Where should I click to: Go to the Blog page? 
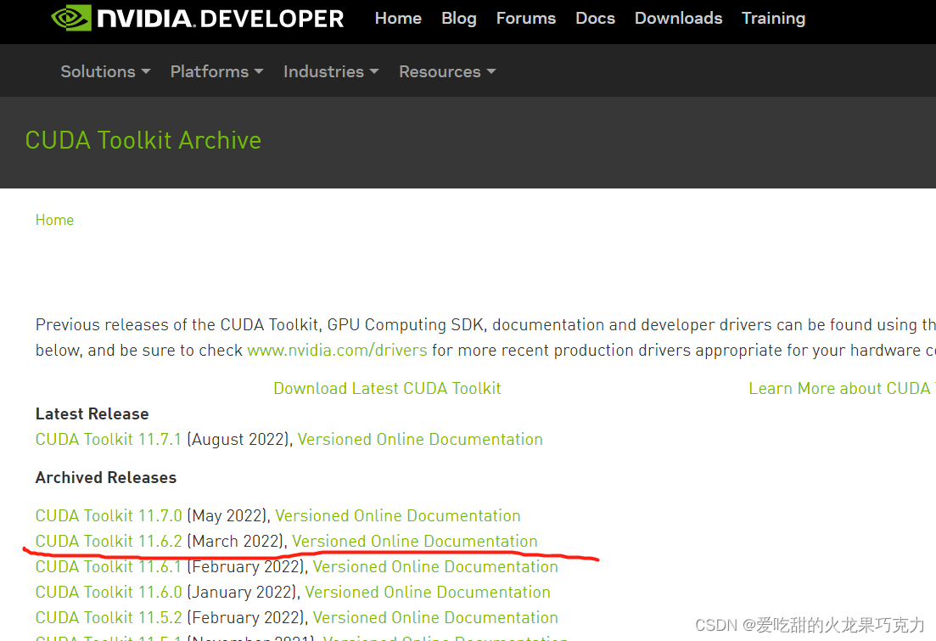click(x=459, y=19)
